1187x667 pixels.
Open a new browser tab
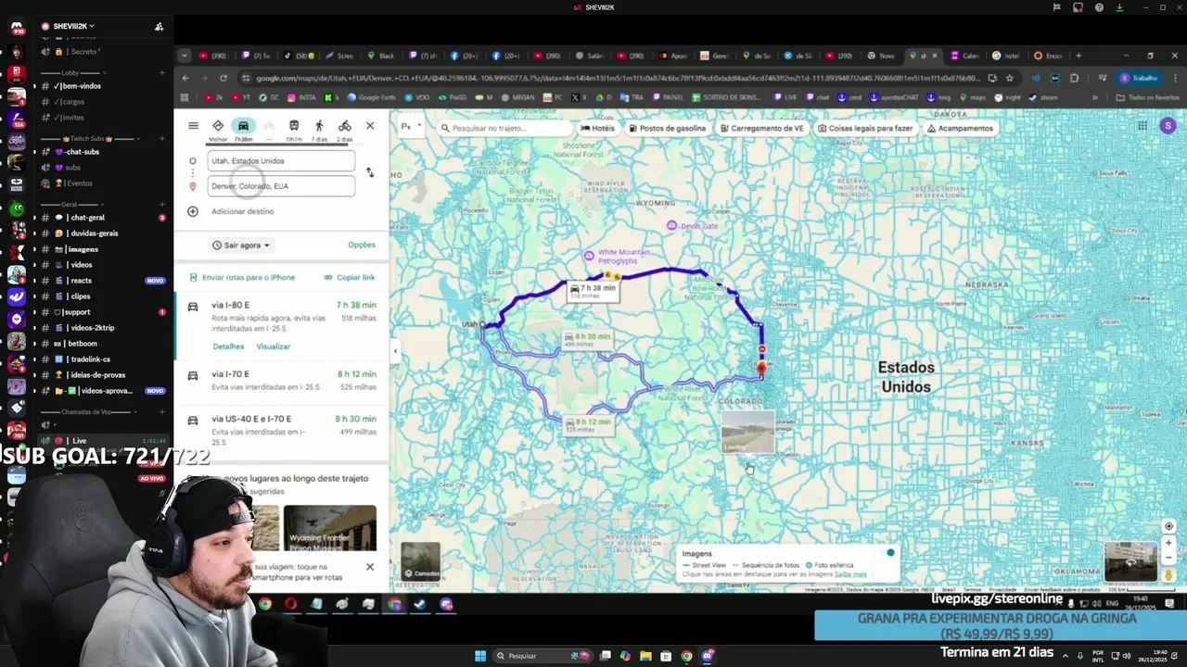1078,56
